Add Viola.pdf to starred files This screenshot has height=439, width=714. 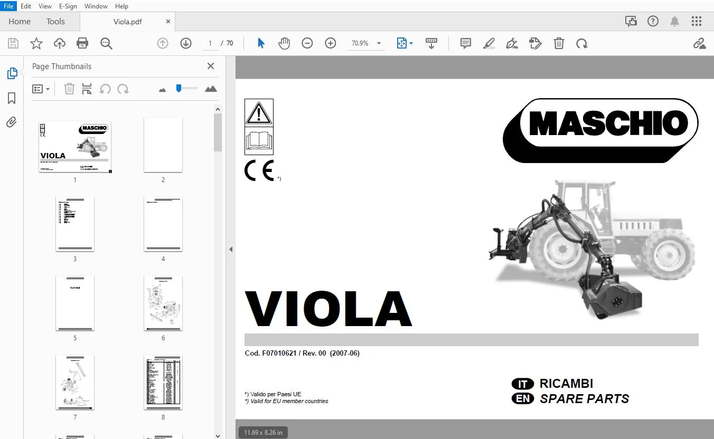[36, 44]
